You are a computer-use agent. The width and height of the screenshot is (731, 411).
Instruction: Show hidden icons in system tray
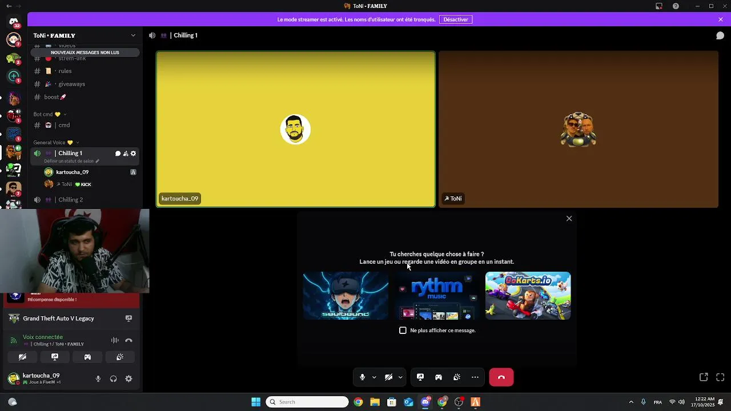click(x=631, y=402)
